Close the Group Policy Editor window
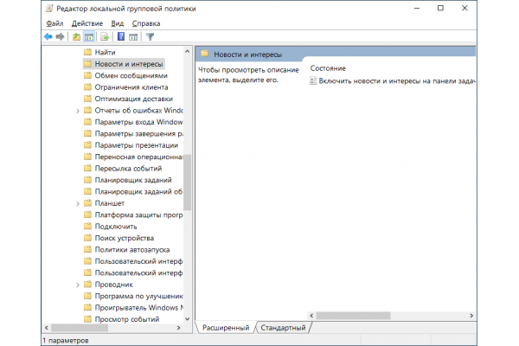 pyautogui.click(x=465, y=9)
